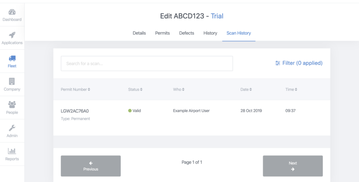
Task: Switch to the Defects tab
Action: 187,33
